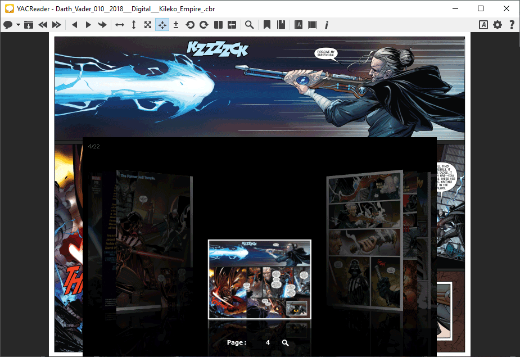The image size is (520, 357).
Task: Open a comic with the speech-bubble icon
Action: [x=8, y=25]
